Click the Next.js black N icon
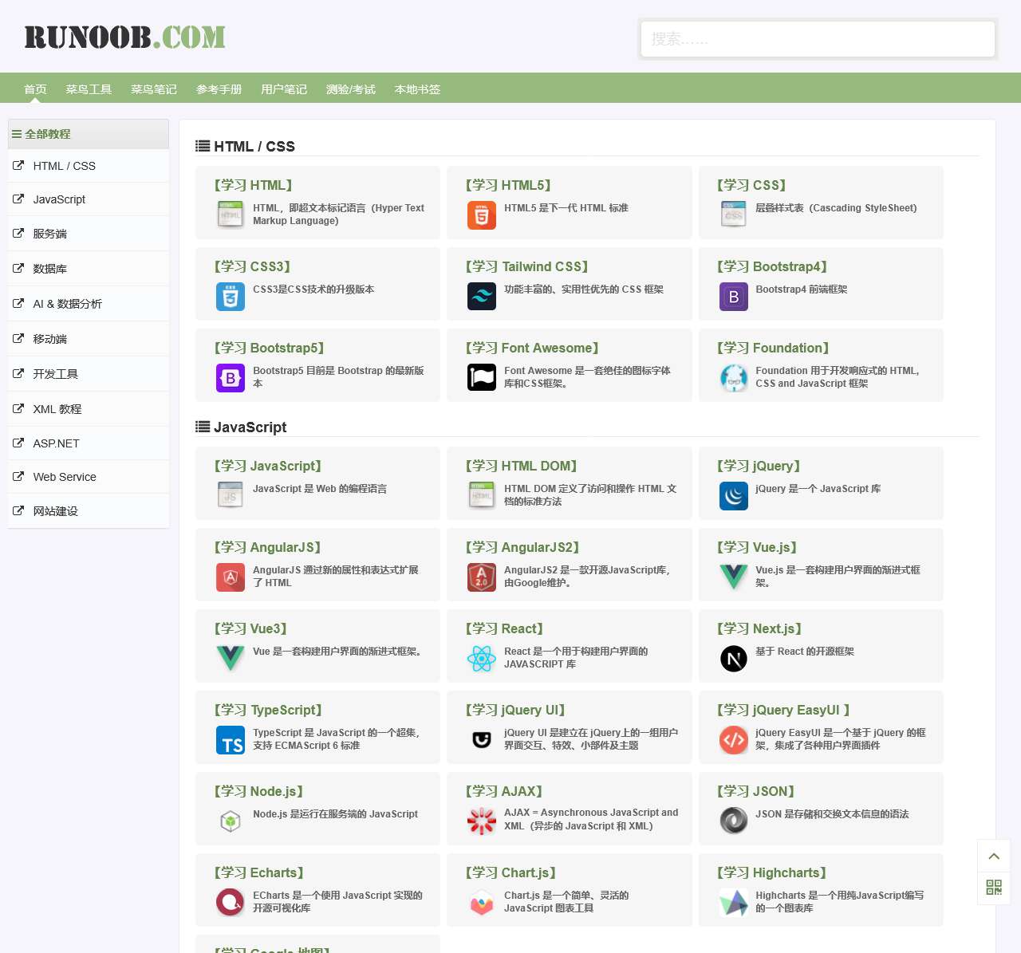This screenshot has height=953, width=1021. [733, 659]
